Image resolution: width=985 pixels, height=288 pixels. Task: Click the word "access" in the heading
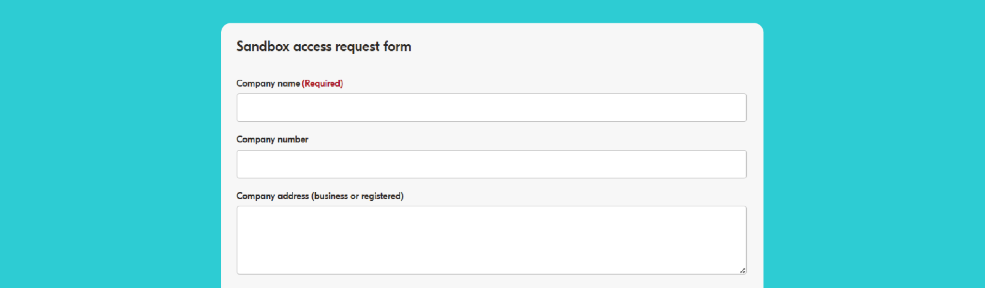(312, 47)
